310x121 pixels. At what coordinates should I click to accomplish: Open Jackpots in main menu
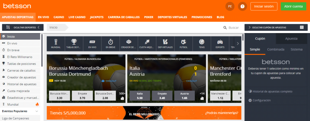[97, 17]
